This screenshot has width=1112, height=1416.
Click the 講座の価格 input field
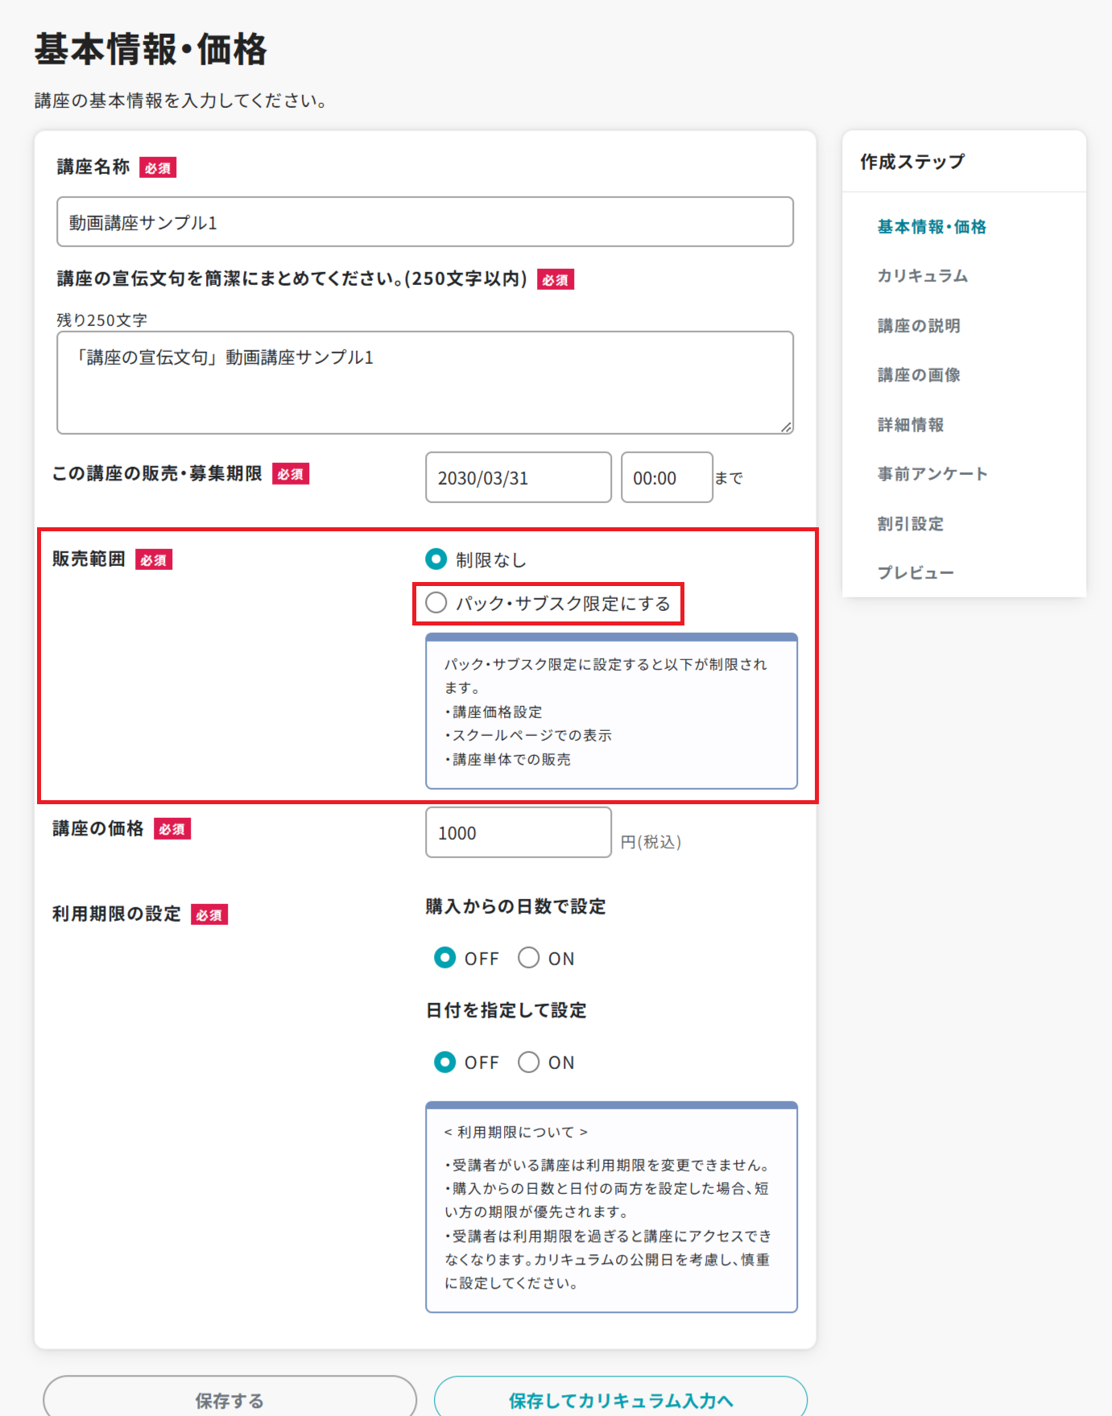tap(518, 833)
